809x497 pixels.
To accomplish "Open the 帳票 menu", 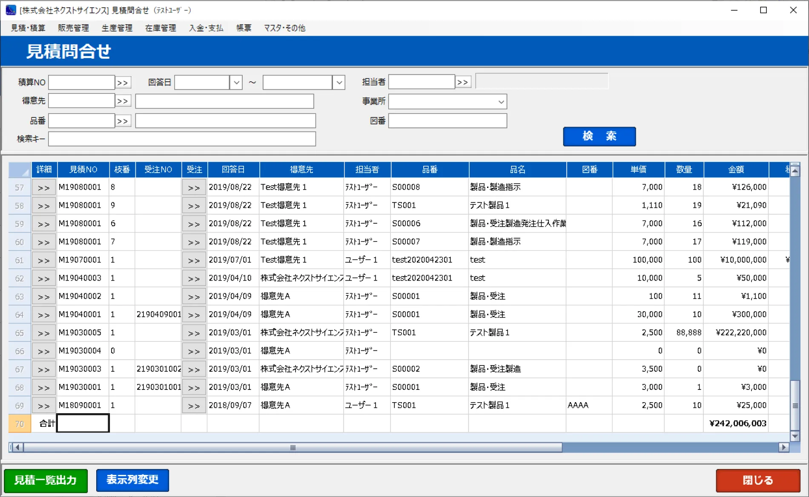I will click(x=244, y=28).
